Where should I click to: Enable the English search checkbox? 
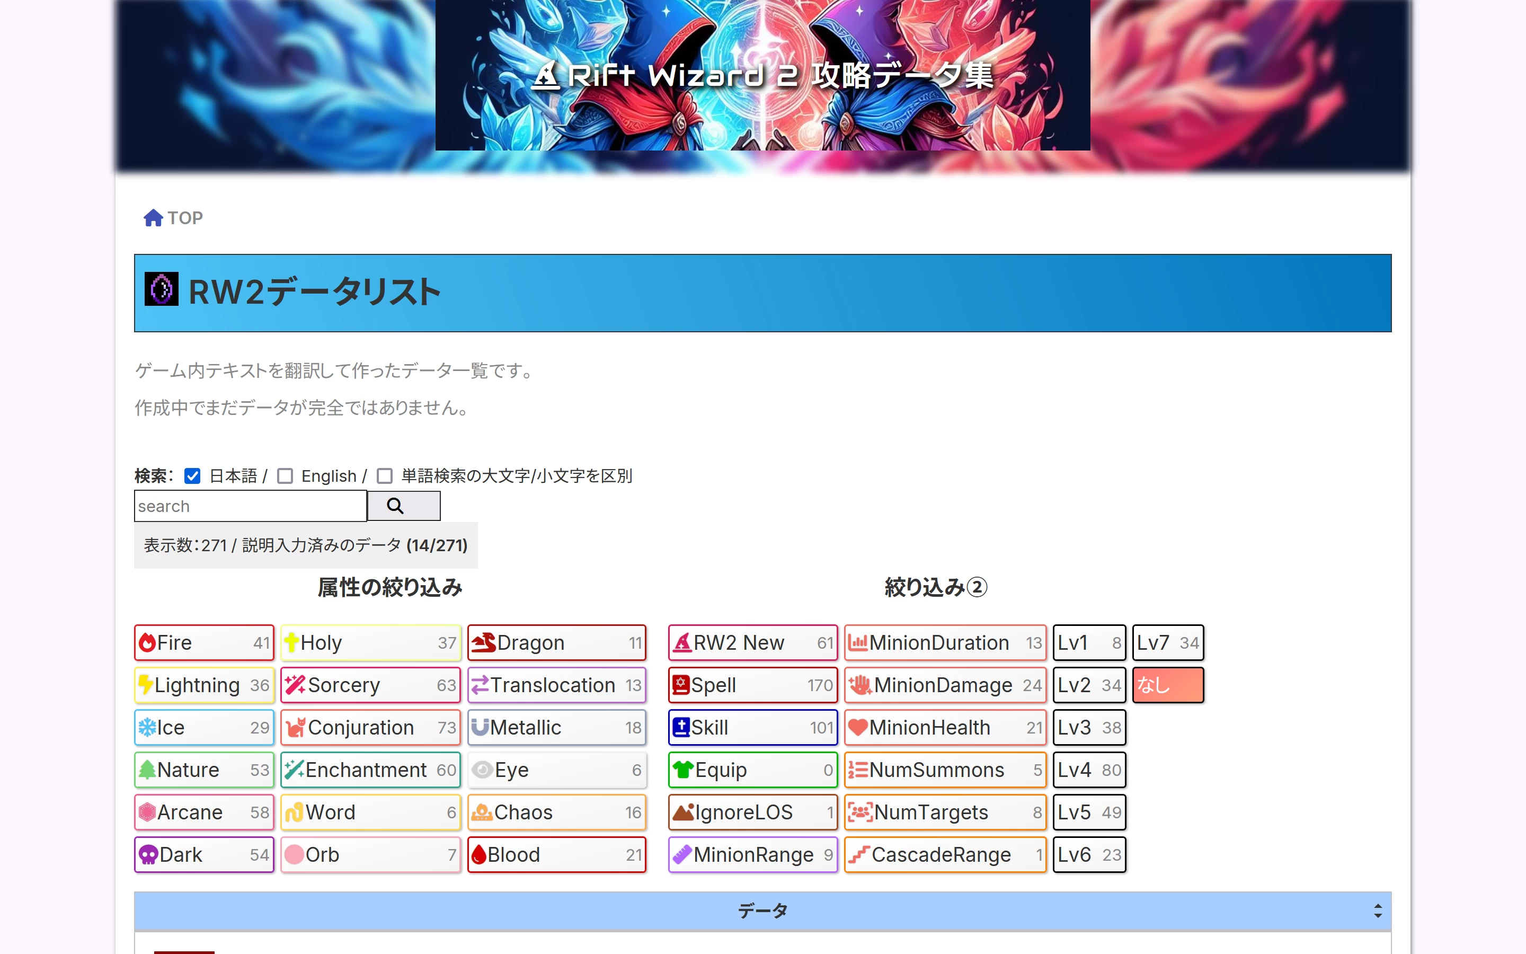pyautogui.click(x=285, y=476)
